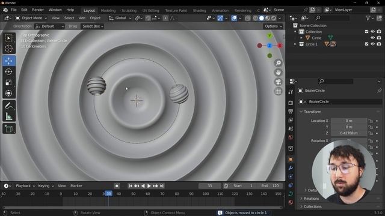Jump to first frame

(x=130, y=186)
